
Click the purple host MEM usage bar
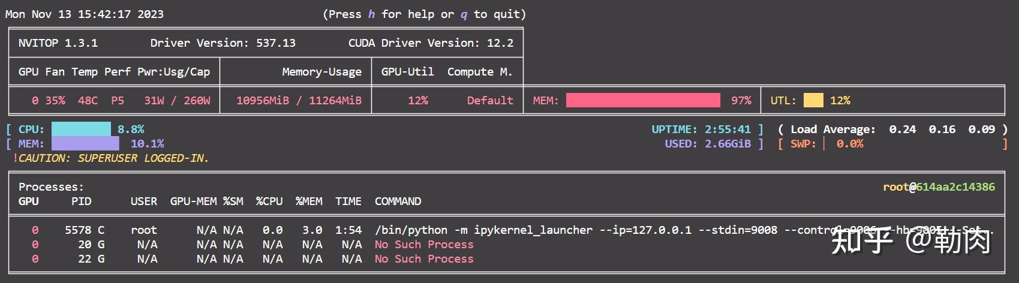pyautogui.click(x=85, y=143)
